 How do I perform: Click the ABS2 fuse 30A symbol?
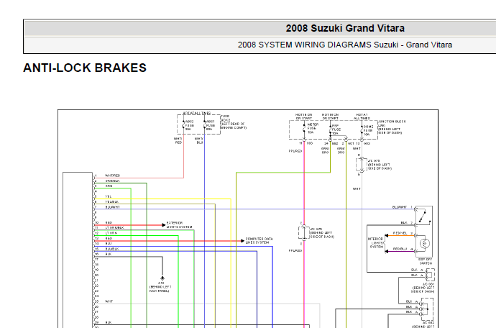click(x=183, y=125)
